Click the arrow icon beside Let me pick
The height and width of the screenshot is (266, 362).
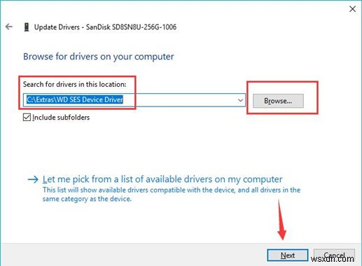click(33, 179)
